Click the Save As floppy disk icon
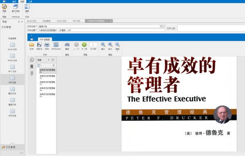 point(39,45)
